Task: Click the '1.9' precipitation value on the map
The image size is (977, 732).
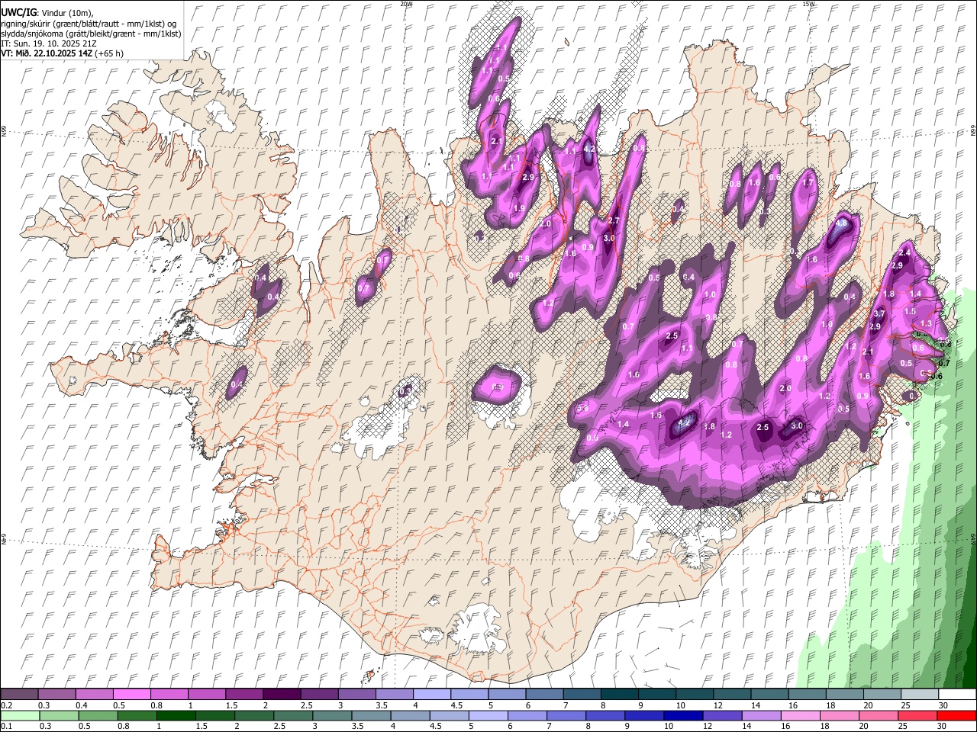Action: [x=519, y=208]
